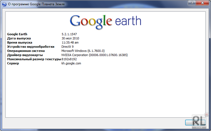Click the 'Максимальный размер текстуры' label
This screenshot has width=211, height=131.
(34, 59)
